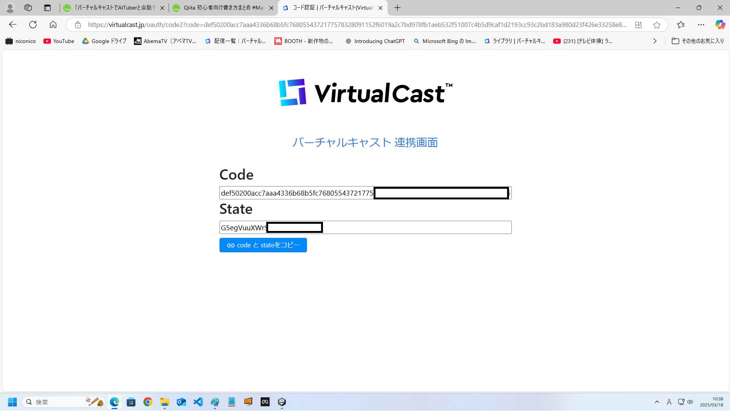730x411 pixels.
Task: Open the browser profile icon
Action: pos(10,8)
